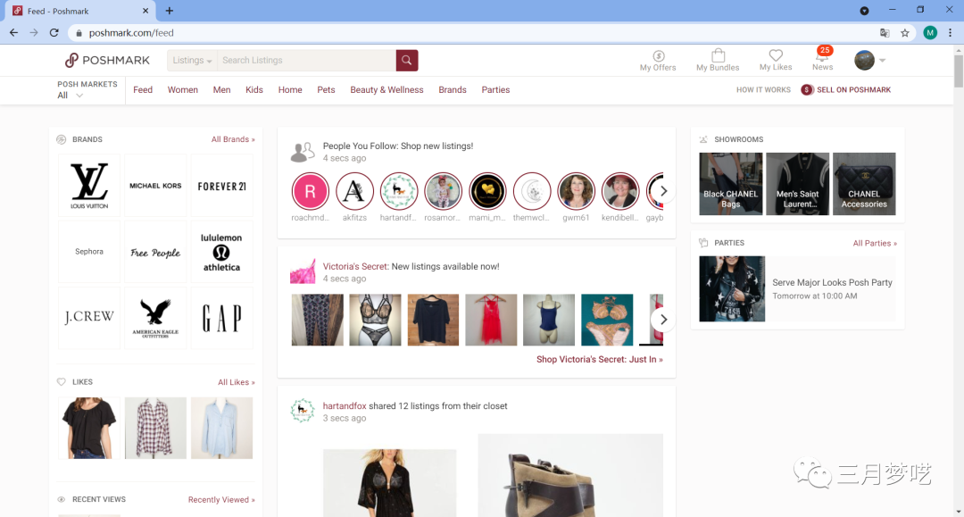Select the Louis Vuitton brand logo
This screenshot has width=964, height=517.
click(x=89, y=186)
